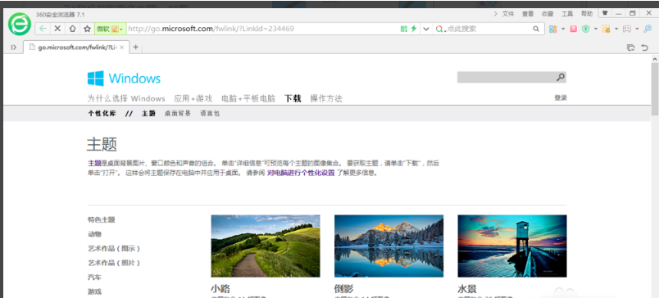Go to the home page icon

[x=73, y=29]
